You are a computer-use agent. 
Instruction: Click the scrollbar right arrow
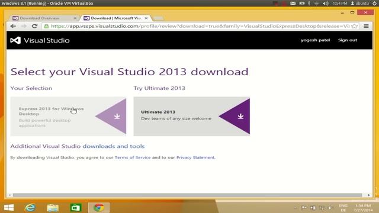click(x=369, y=195)
